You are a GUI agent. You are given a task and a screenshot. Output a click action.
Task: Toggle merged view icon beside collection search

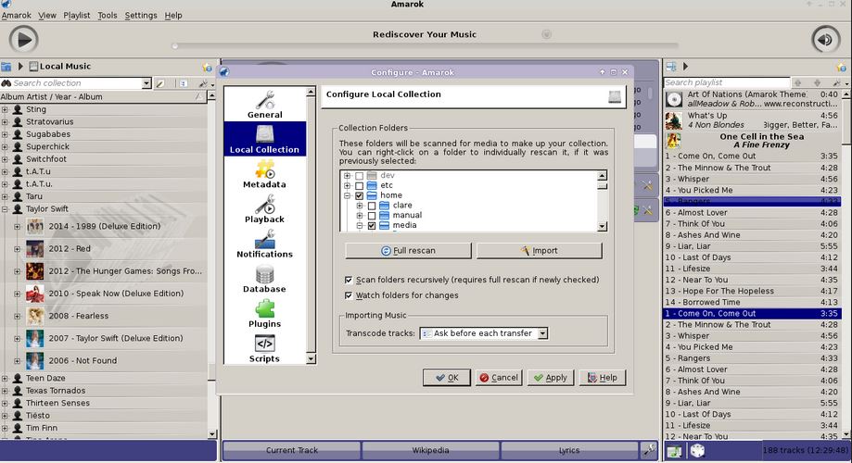point(184,83)
